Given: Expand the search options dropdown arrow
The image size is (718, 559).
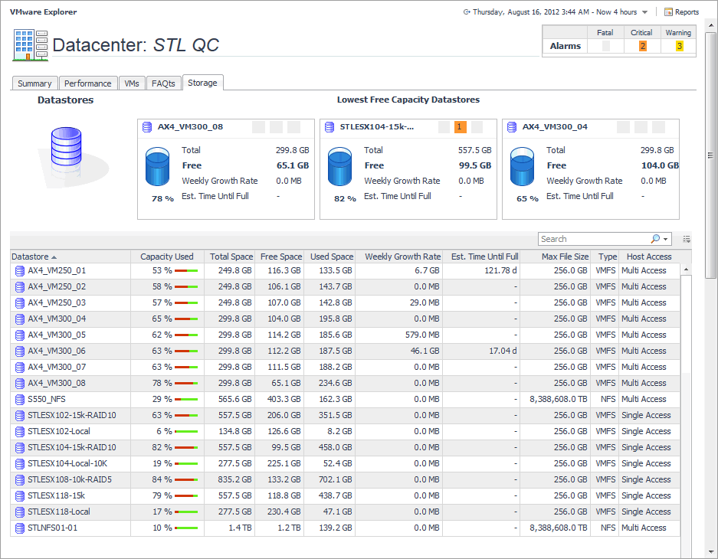Looking at the screenshot, I should tap(666, 239).
